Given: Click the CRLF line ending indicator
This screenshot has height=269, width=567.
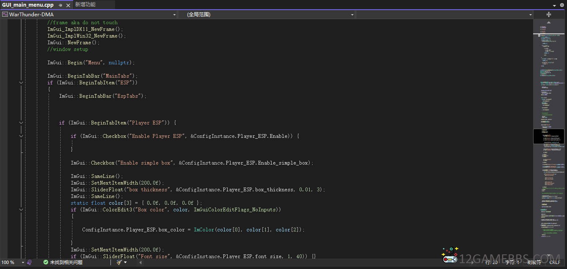Looking at the screenshot, I should point(554,262).
